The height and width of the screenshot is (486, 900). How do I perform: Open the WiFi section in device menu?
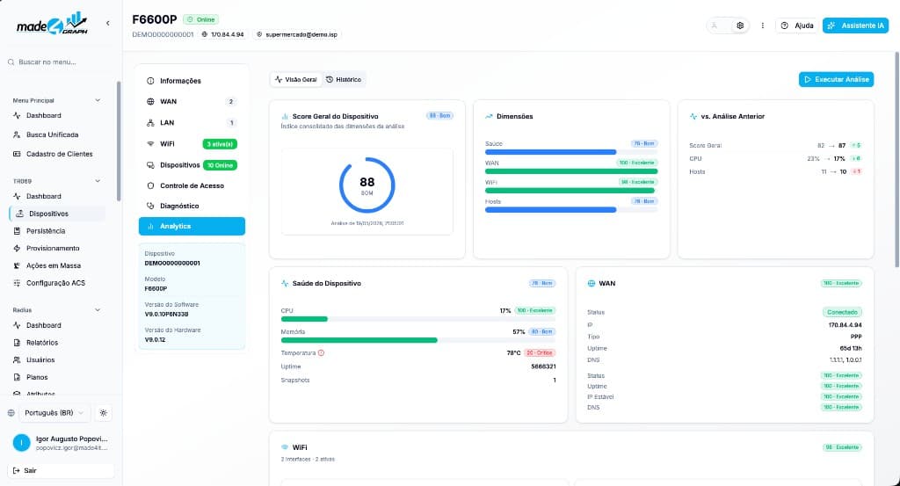192,144
